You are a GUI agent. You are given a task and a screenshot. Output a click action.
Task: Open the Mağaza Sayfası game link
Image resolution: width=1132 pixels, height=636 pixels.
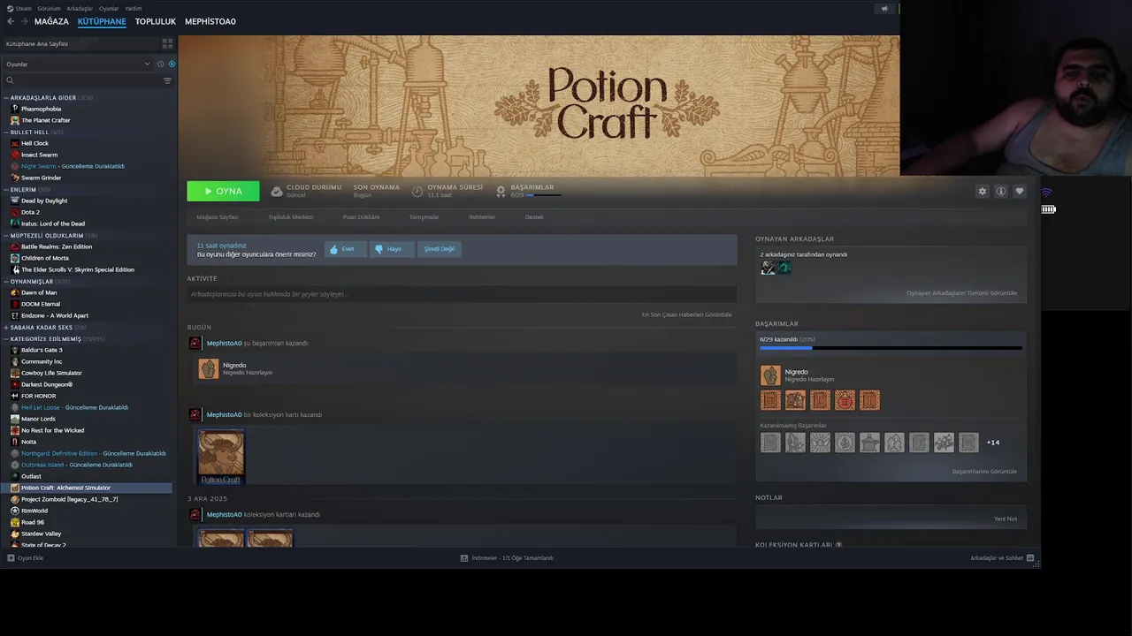pyautogui.click(x=218, y=217)
